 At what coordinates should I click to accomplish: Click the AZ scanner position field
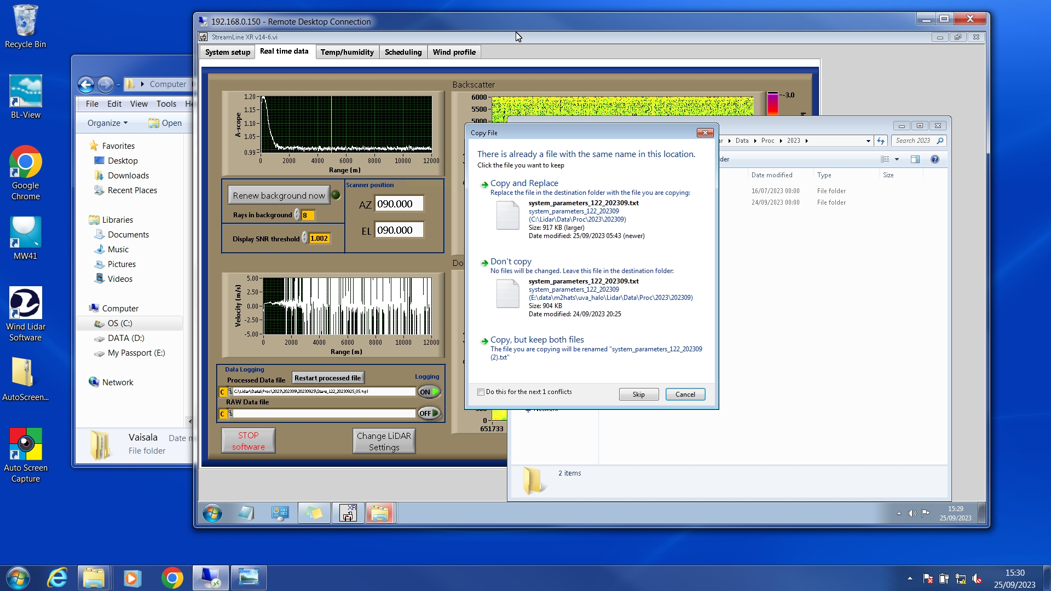(399, 204)
